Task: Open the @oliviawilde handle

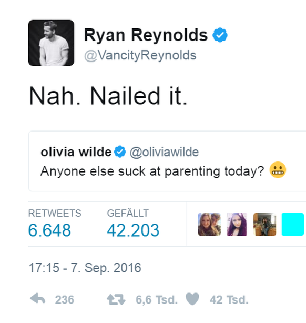Action: tap(164, 152)
